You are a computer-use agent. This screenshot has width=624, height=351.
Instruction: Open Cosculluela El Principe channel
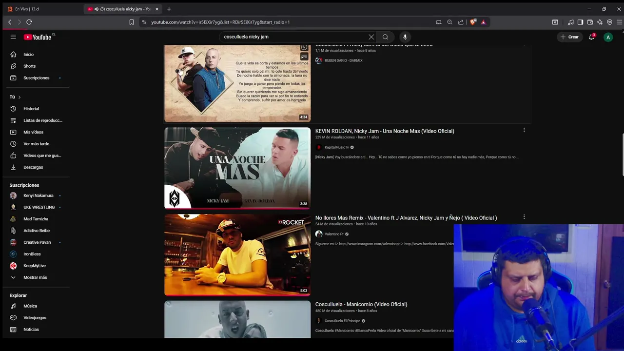coord(342,321)
